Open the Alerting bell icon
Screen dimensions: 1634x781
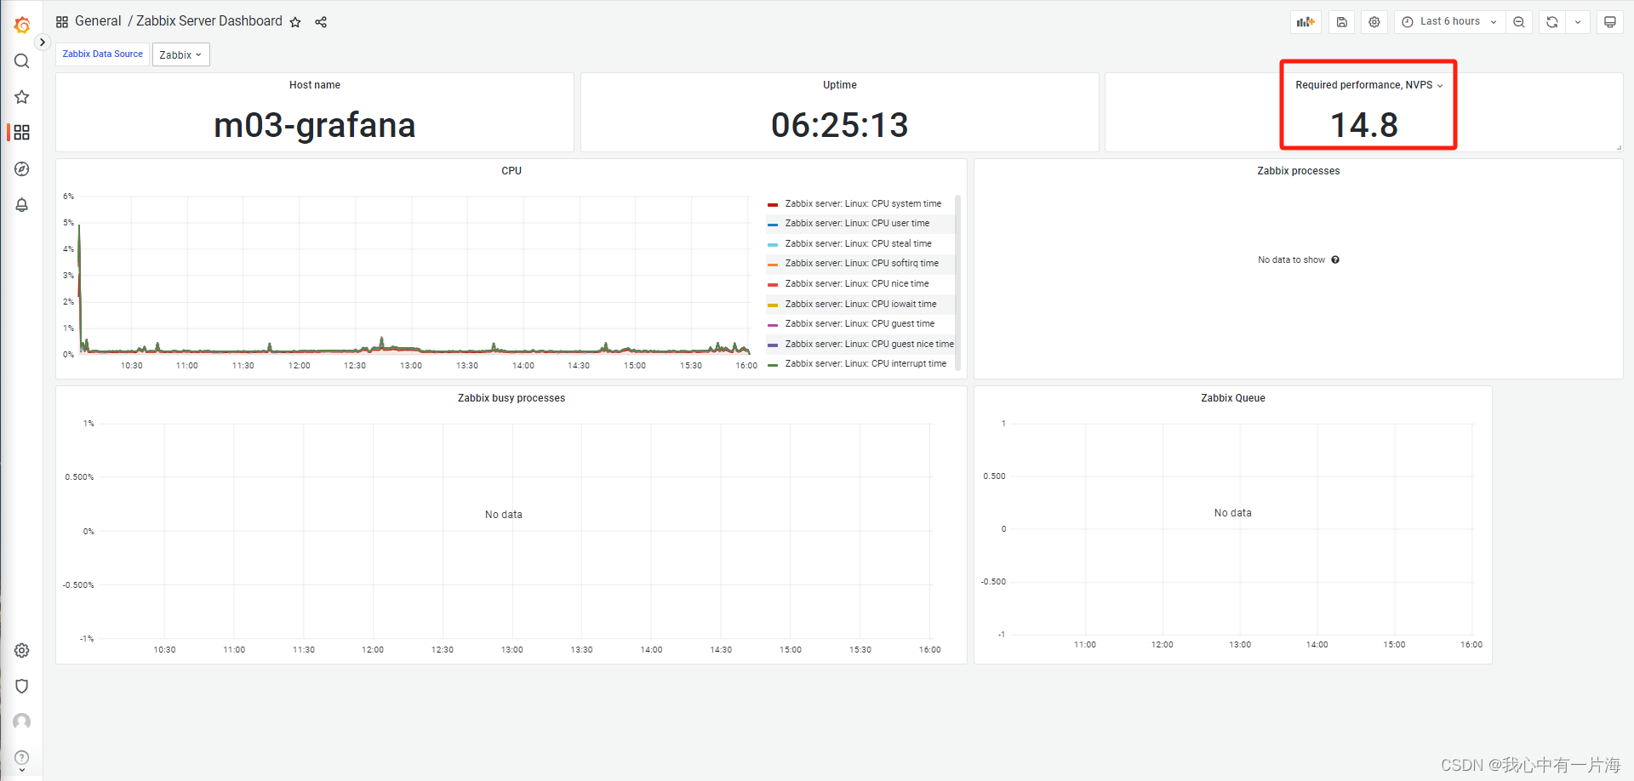point(22,205)
